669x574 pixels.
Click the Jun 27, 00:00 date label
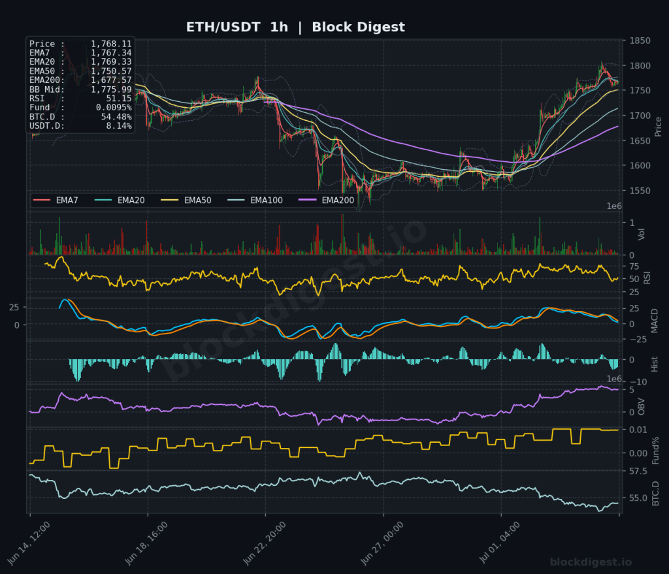(382, 544)
